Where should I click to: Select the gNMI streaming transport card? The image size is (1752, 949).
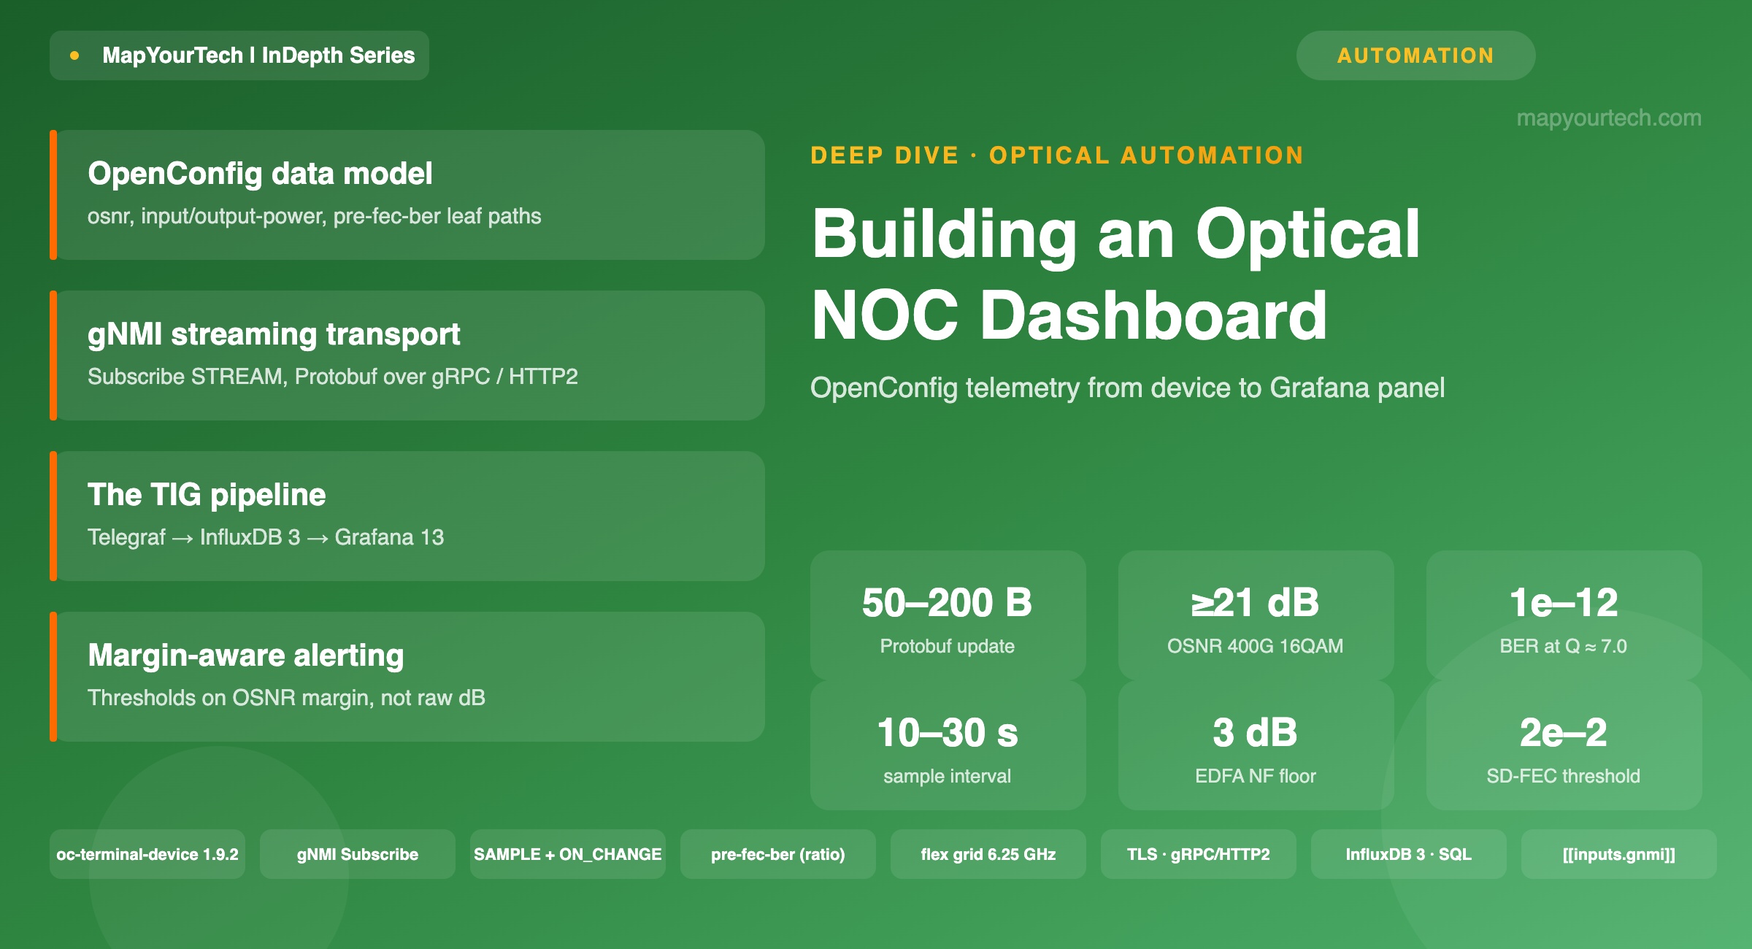click(407, 356)
